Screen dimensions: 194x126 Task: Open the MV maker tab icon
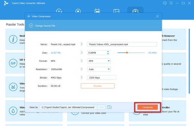[97, 11]
